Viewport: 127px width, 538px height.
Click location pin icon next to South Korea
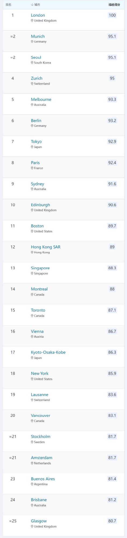tap(32, 63)
